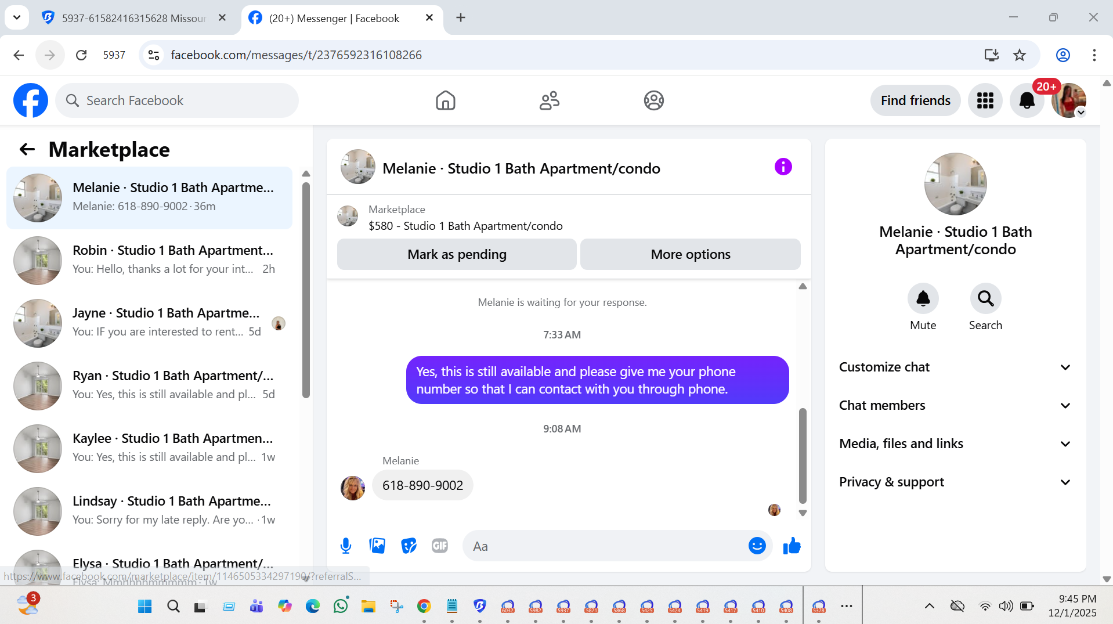Image resolution: width=1113 pixels, height=624 pixels.
Task: Open the Facebook menu grid icon
Action: pyautogui.click(x=985, y=100)
